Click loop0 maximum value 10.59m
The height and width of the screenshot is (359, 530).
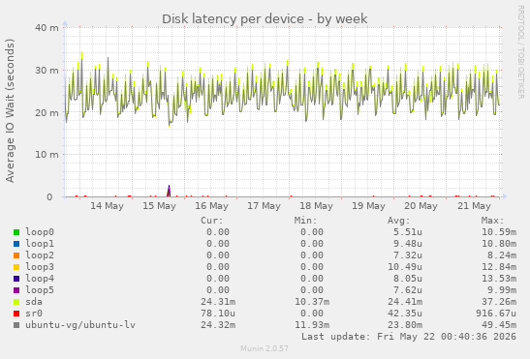(499, 232)
